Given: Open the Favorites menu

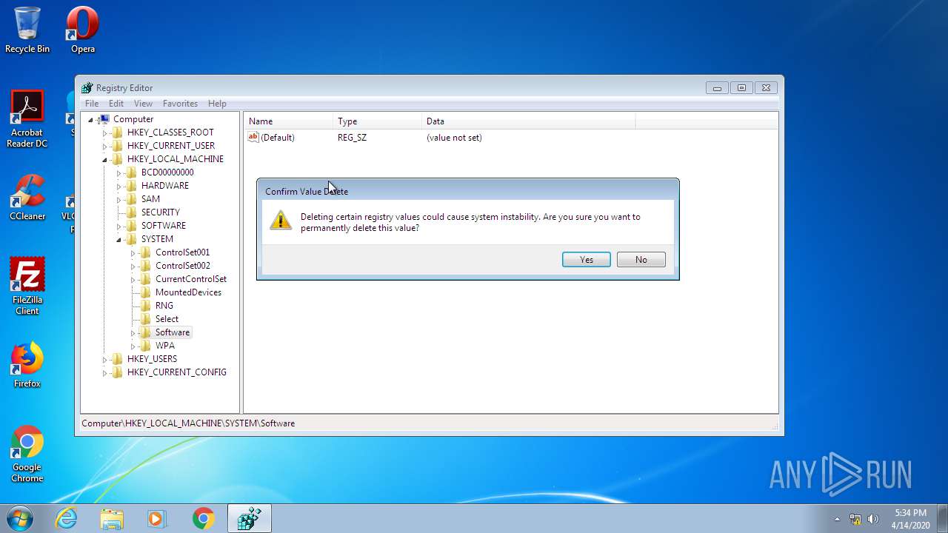Looking at the screenshot, I should point(180,104).
